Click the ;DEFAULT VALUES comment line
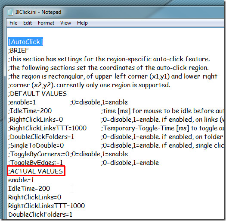The image size is (226, 221). pos(37,94)
